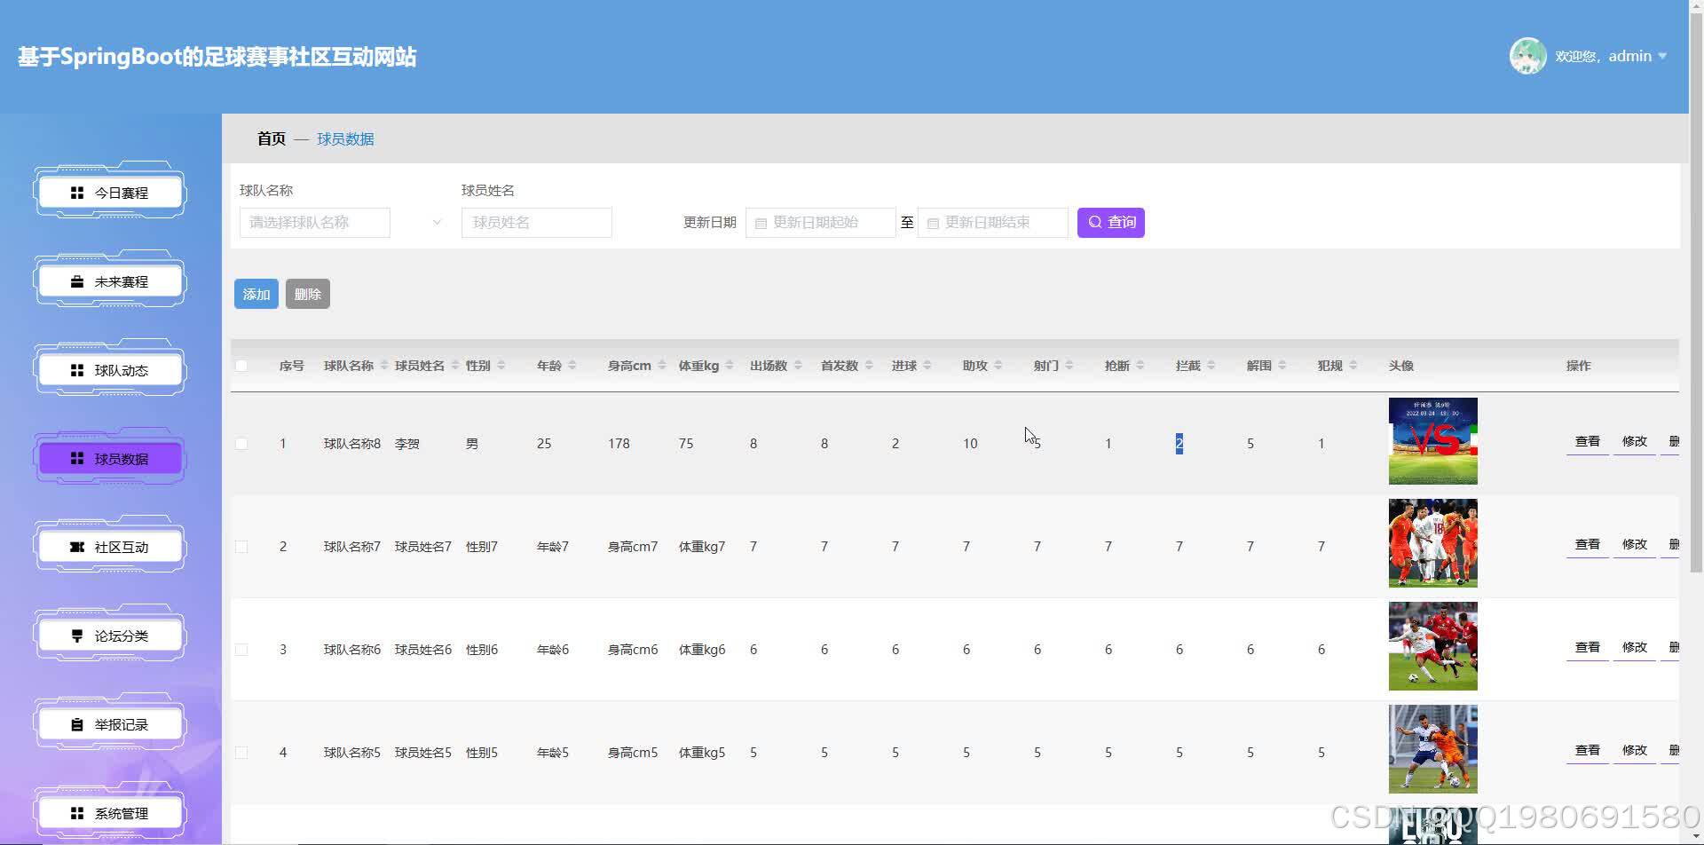Click ascending sort arrow on 年龄 column
Image resolution: width=1704 pixels, height=845 pixels.
tap(572, 360)
